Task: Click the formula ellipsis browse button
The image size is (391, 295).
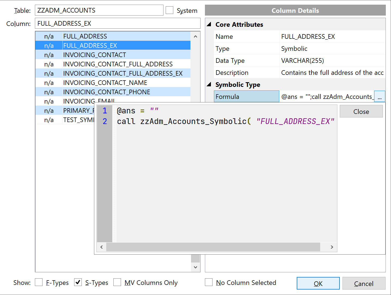Action: [380, 97]
